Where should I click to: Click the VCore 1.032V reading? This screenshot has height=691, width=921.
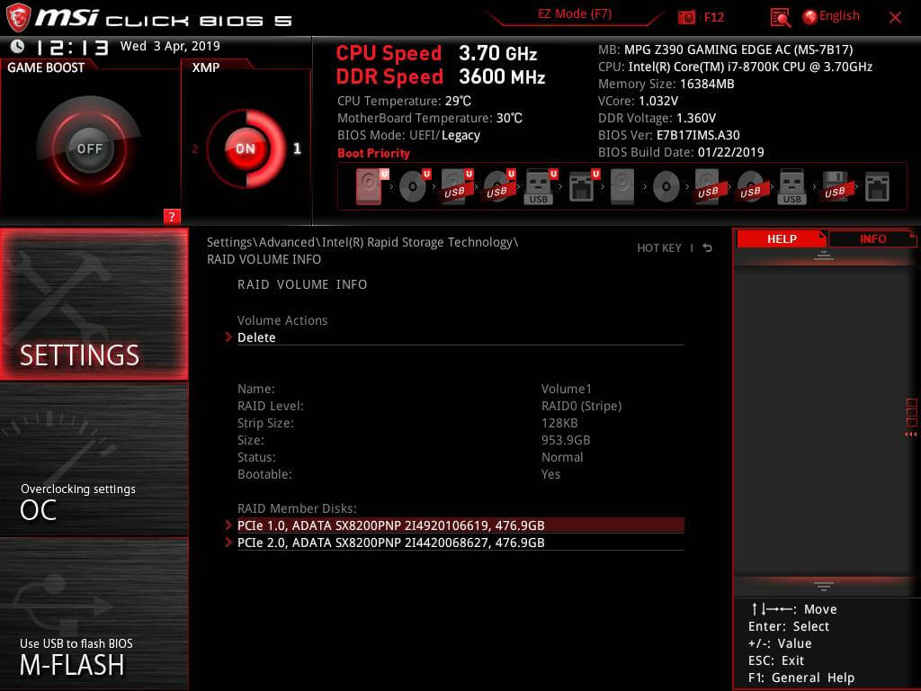[638, 101]
